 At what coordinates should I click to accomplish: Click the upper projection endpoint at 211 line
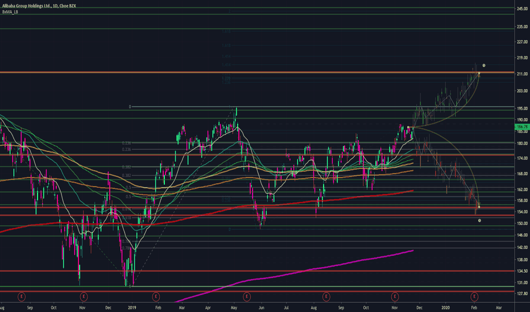click(x=479, y=73)
